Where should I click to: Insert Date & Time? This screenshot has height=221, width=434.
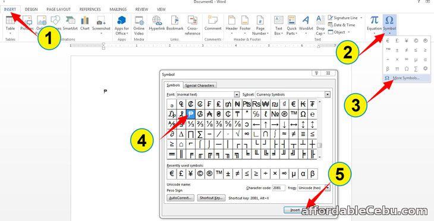(x=342, y=25)
